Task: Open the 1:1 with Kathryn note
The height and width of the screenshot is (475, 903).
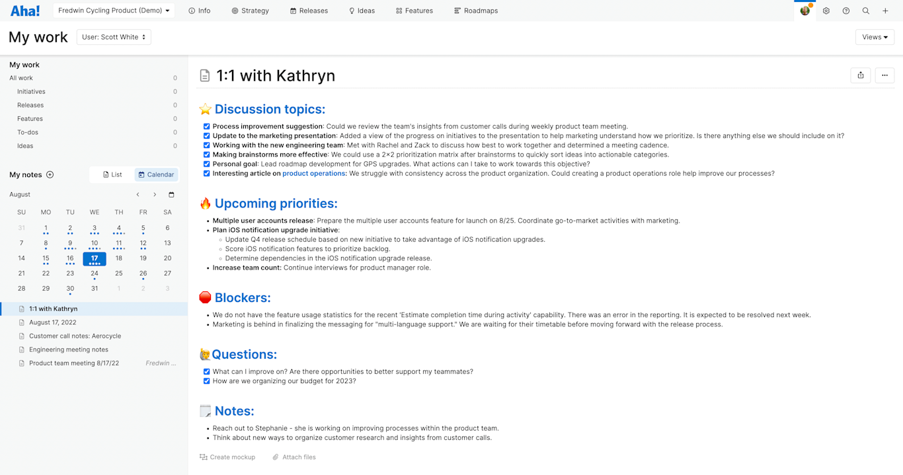Action: (94, 309)
